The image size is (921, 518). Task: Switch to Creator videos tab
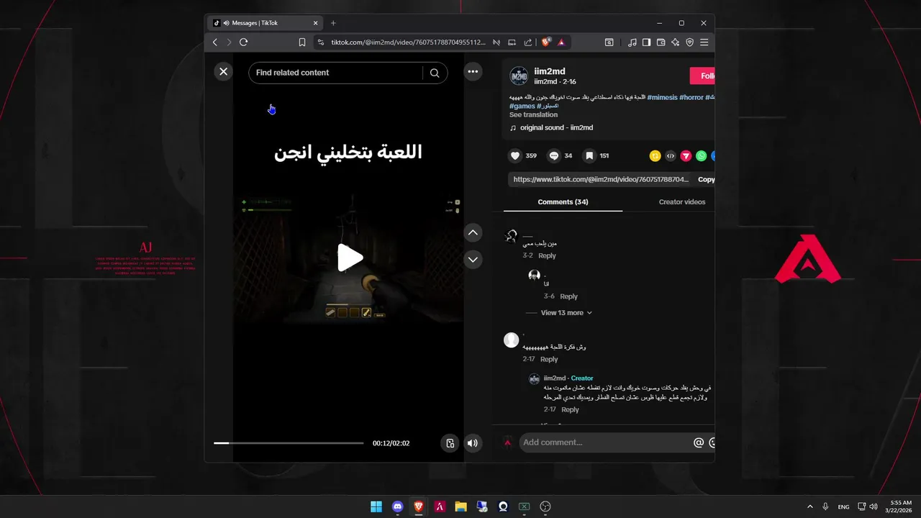tap(682, 202)
